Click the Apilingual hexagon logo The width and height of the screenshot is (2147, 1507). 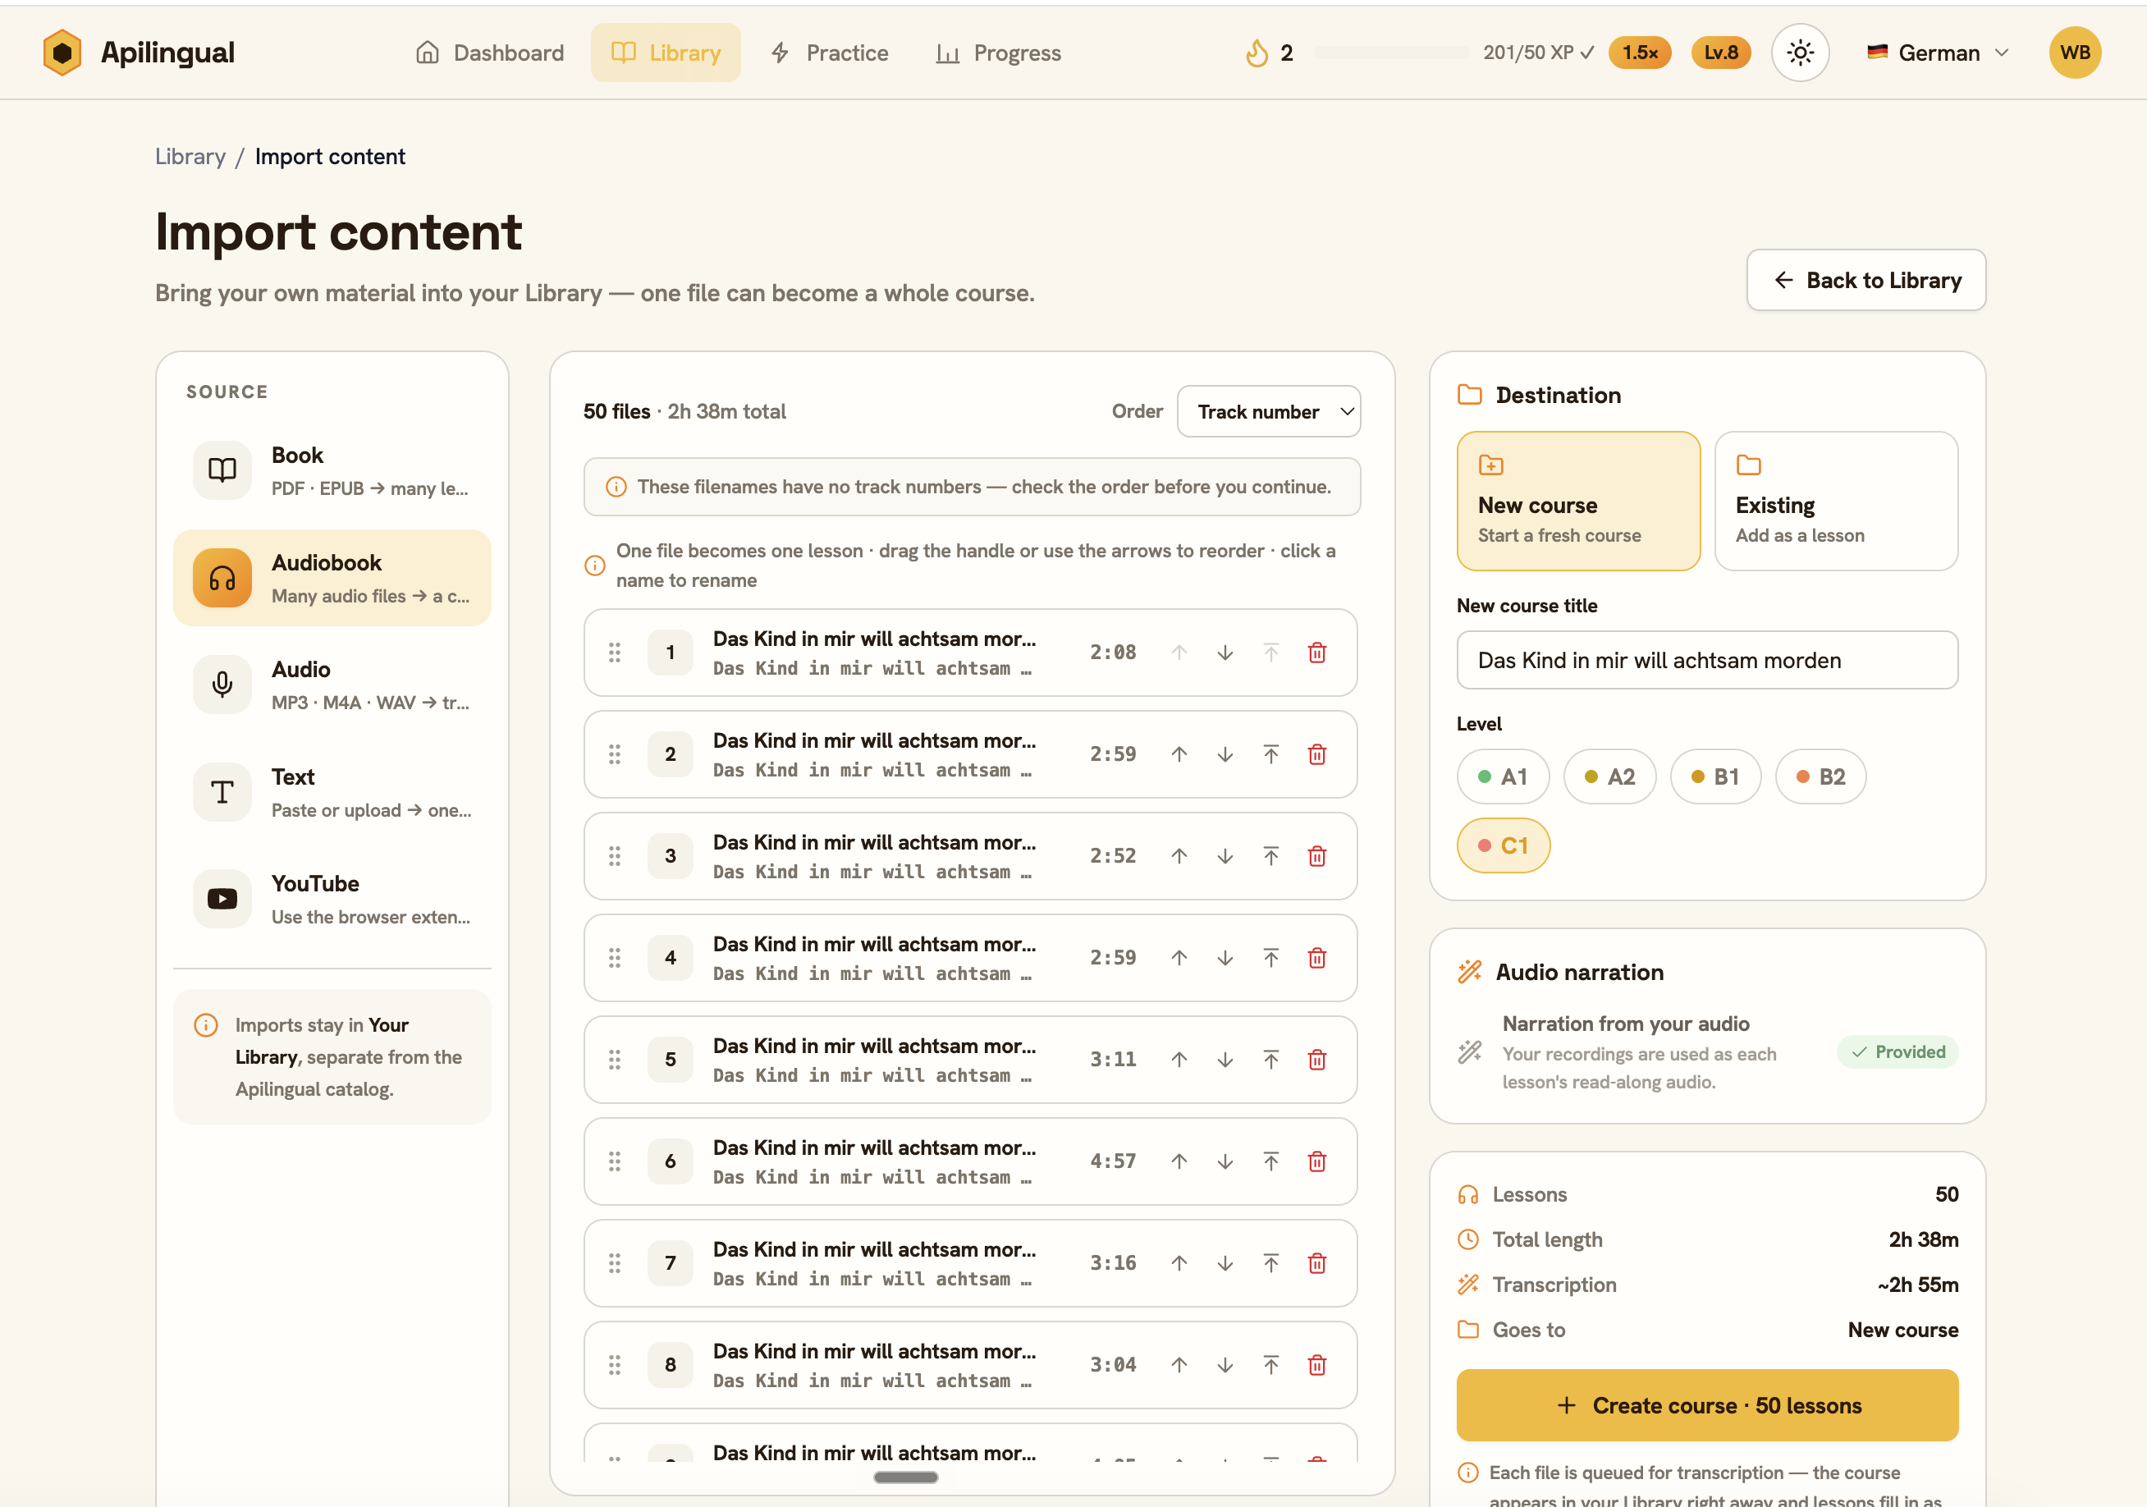click(x=62, y=53)
